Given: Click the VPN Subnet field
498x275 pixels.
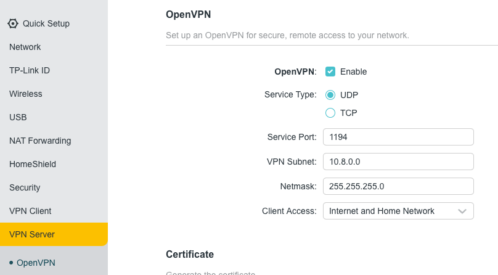Looking at the screenshot, I should (398, 162).
